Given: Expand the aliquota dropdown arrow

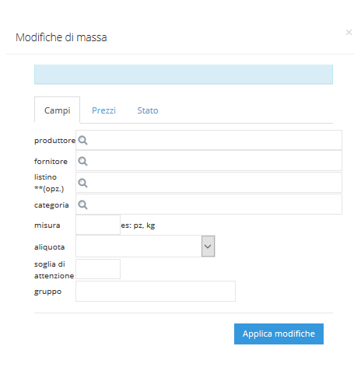Looking at the screenshot, I should pyautogui.click(x=208, y=246).
